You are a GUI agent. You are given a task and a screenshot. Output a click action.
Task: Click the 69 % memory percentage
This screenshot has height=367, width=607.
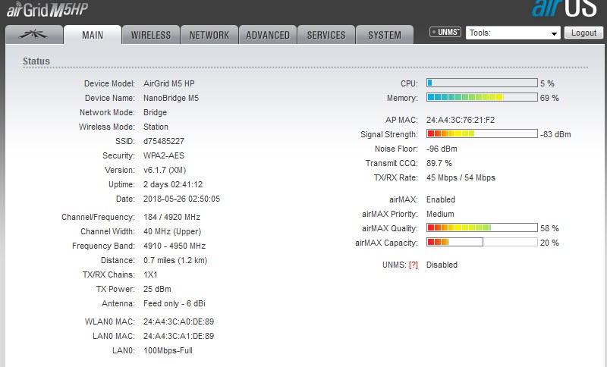(549, 99)
